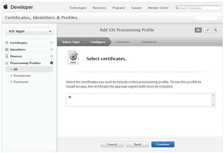Click the Devices phone sidebar icon
Image resolution: width=224 pixels, height=153 pixels.
pos(7,56)
